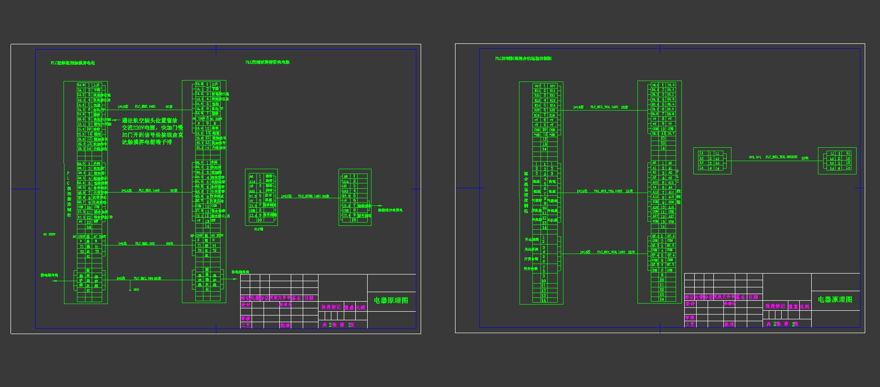Click the 阶段标记 cell in second title block

(x=775, y=306)
